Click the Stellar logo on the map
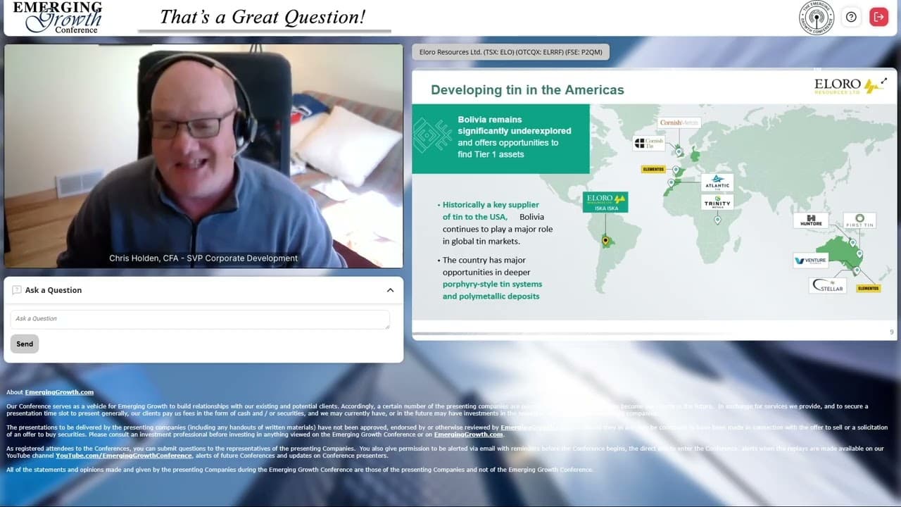Screen dimensions: 901x507 tap(827, 285)
